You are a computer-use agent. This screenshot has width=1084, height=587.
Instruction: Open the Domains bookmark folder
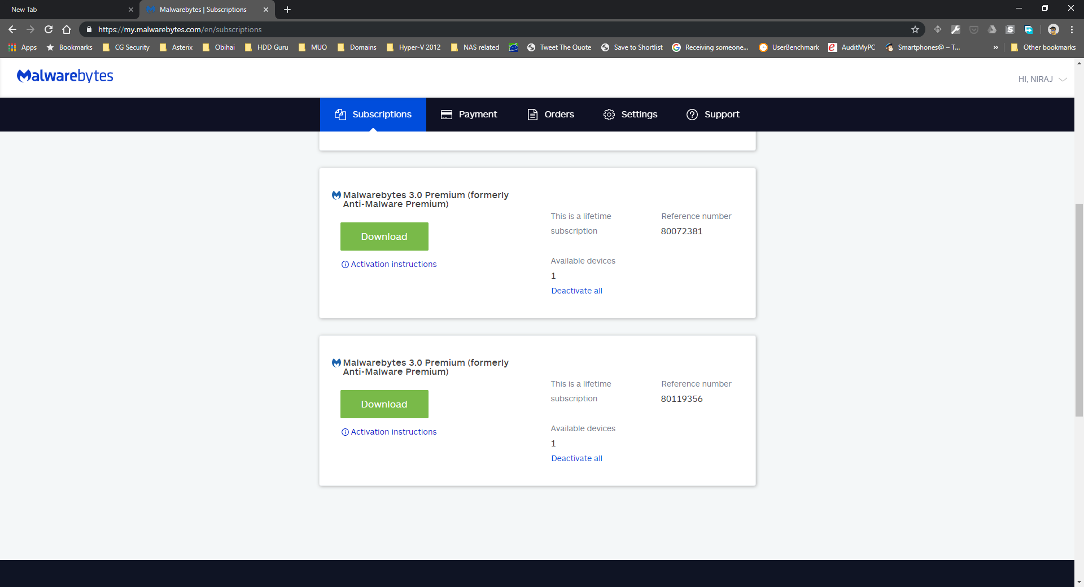click(357, 47)
